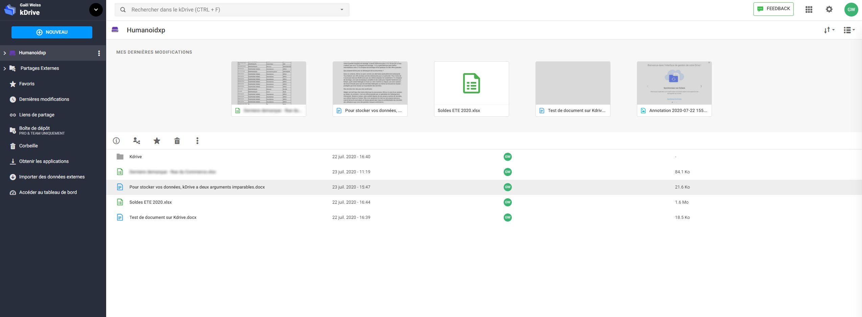Click the NOUVEAU button

coord(52,32)
